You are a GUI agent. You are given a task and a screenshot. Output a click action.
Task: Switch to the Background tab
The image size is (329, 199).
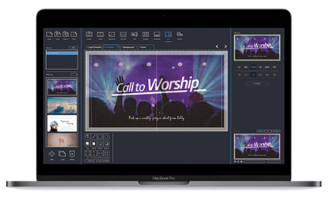129,47
